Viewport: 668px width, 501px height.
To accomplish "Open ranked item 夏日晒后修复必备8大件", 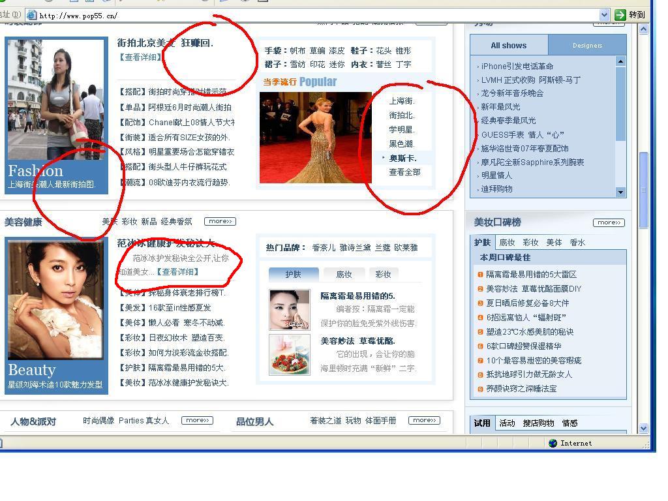I will pyautogui.click(x=527, y=303).
